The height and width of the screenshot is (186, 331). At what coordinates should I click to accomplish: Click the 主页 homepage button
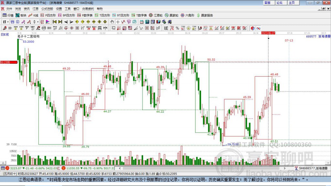[293, 3]
